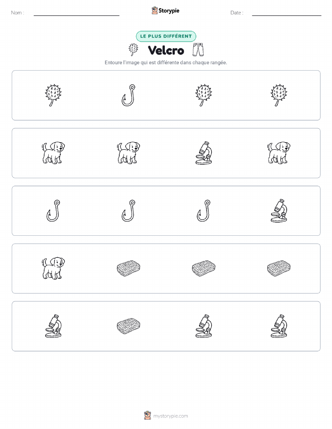Select the first puppy in the second row
332x429 pixels.
(x=53, y=153)
